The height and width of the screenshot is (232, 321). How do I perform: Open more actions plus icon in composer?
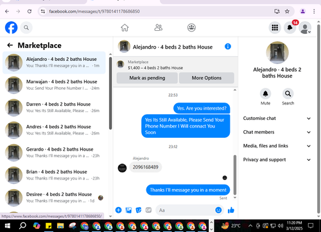pyautogui.click(x=118, y=210)
